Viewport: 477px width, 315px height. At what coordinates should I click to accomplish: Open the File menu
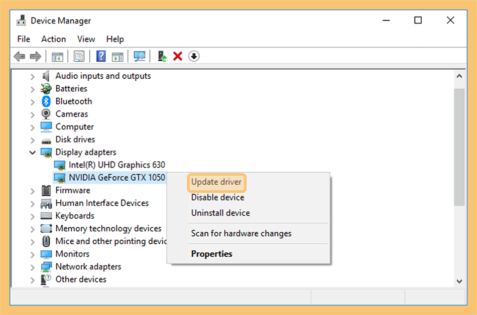pos(24,39)
